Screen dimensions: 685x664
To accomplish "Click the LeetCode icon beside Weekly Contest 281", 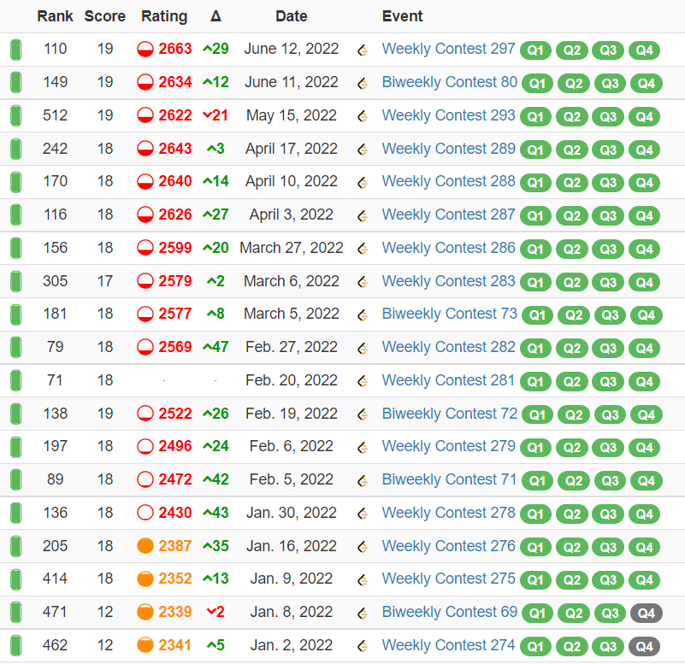I will point(363,380).
